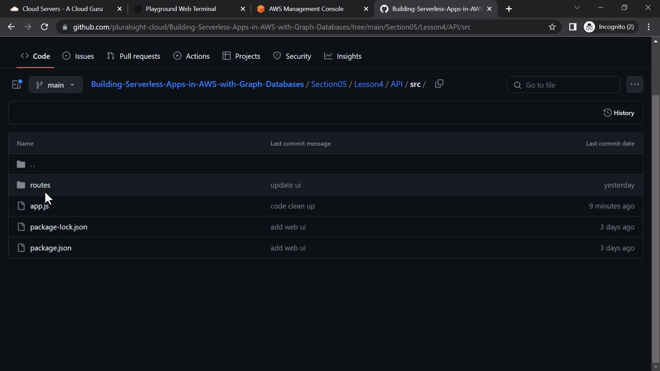Open the app.js file

(x=39, y=206)
